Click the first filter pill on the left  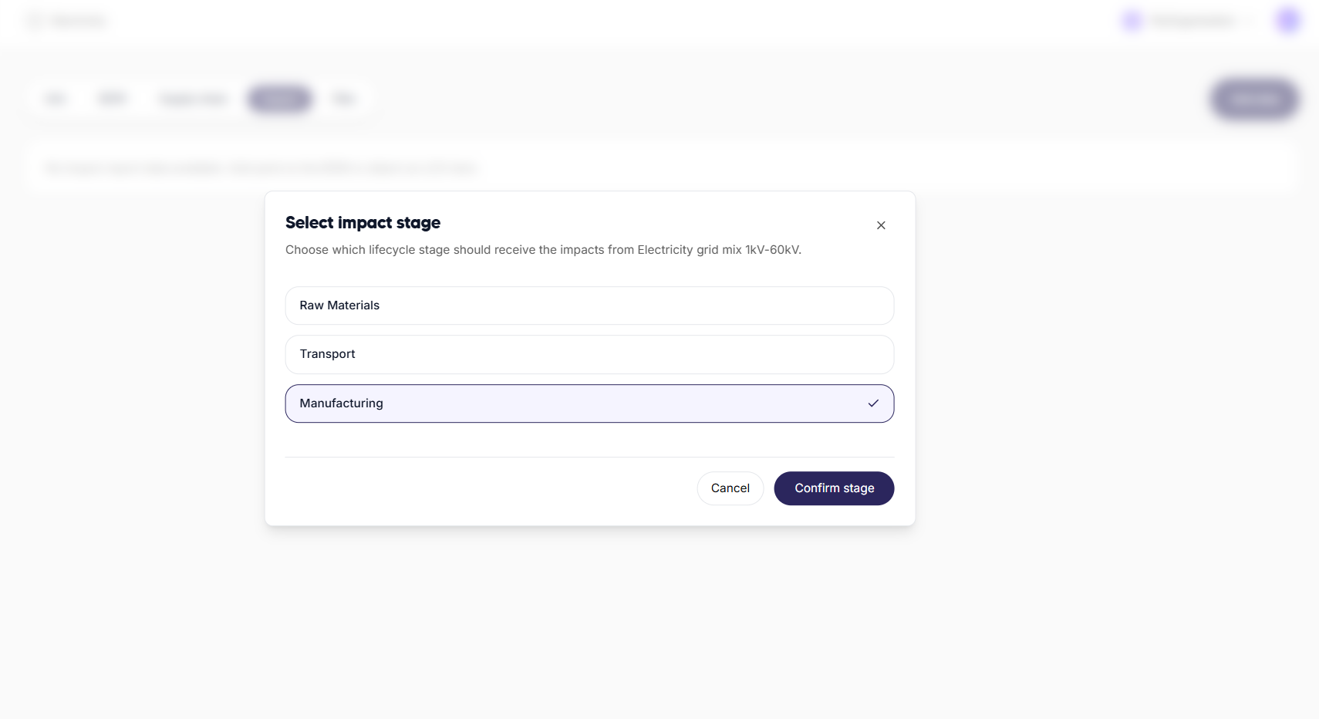[54, 99]
